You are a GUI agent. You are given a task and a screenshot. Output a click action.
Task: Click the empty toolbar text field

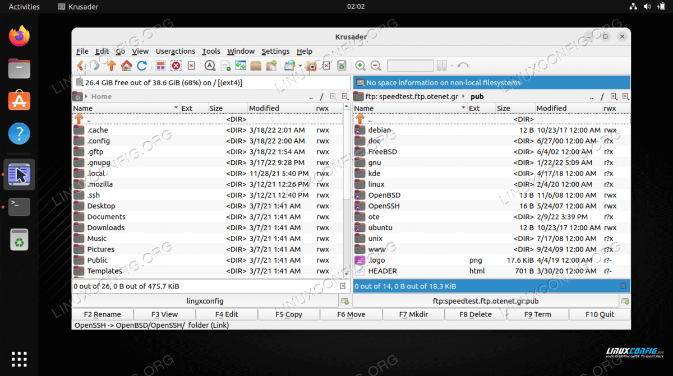pyautogui.click(x=410, y=66)
